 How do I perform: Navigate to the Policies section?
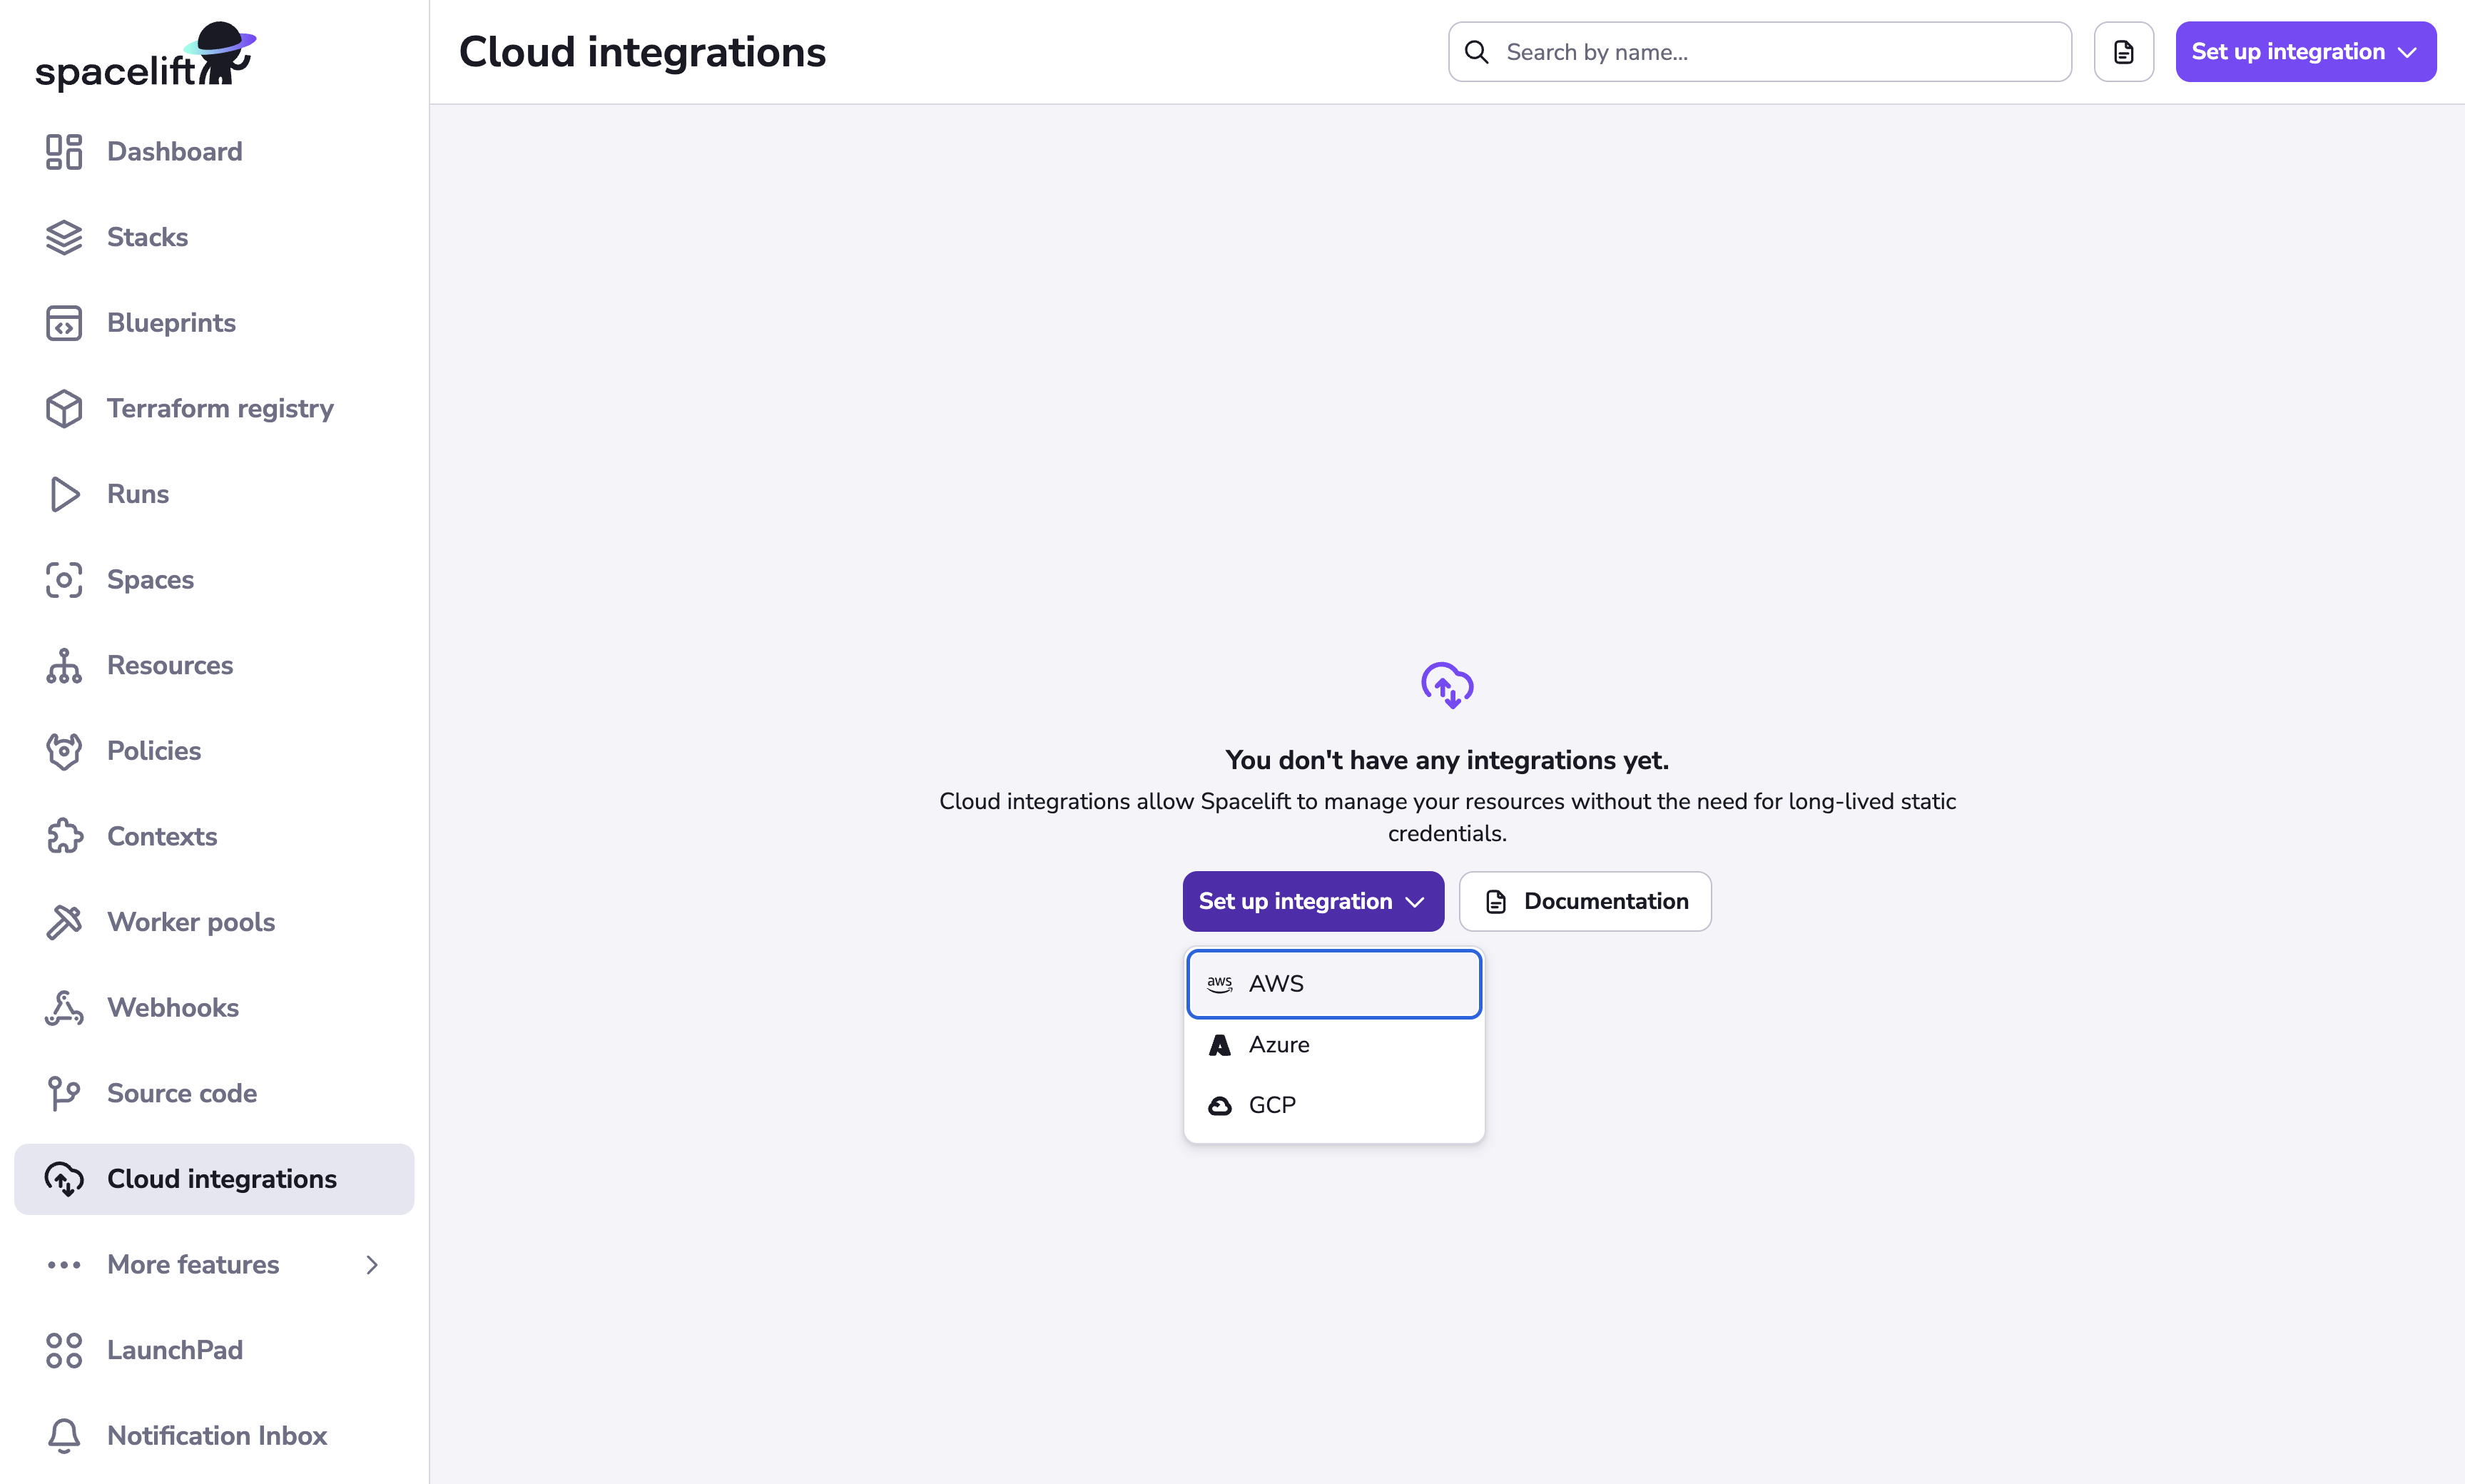pos(153,750)
